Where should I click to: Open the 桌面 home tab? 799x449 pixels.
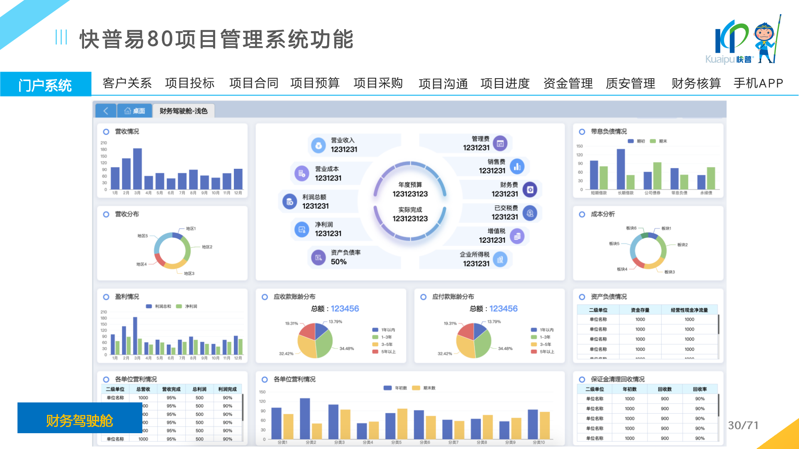point(134,111)
